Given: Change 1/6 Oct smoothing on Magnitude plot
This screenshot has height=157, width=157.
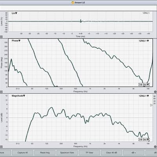Looking at the screenshot, I should tap(144, 140).
